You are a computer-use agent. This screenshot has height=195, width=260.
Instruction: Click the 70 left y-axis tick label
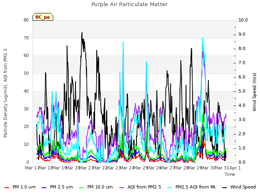[26, 38]
